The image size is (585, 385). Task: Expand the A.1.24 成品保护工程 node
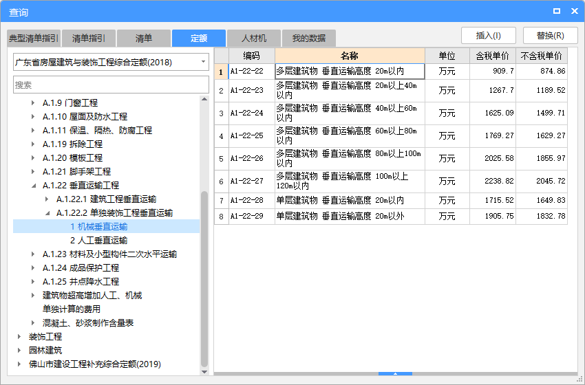pos(33,268)
